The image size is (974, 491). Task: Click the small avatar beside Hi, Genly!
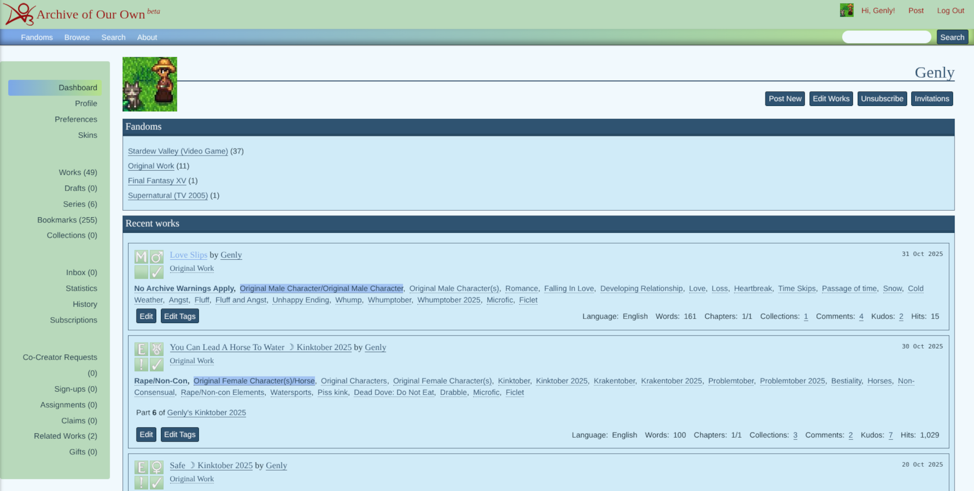[x=846, y=10]
